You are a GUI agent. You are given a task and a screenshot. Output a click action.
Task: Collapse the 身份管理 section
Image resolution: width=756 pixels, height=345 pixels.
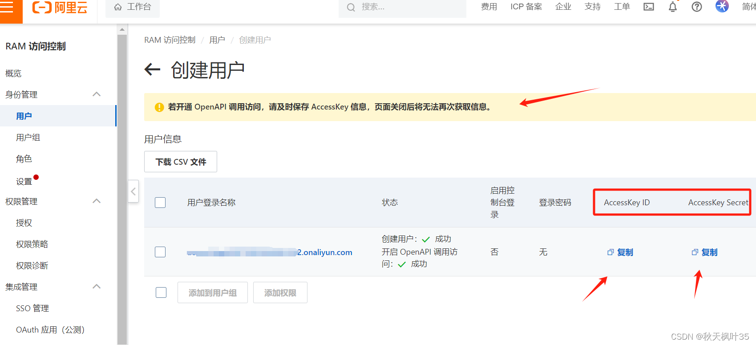click(97, 94)
